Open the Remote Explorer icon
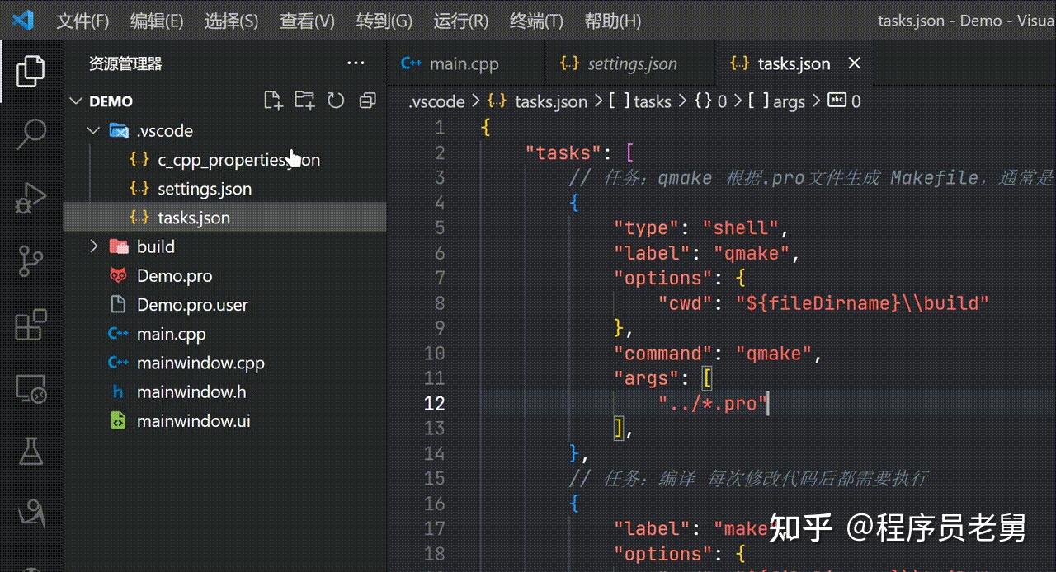 coord(31,387)
